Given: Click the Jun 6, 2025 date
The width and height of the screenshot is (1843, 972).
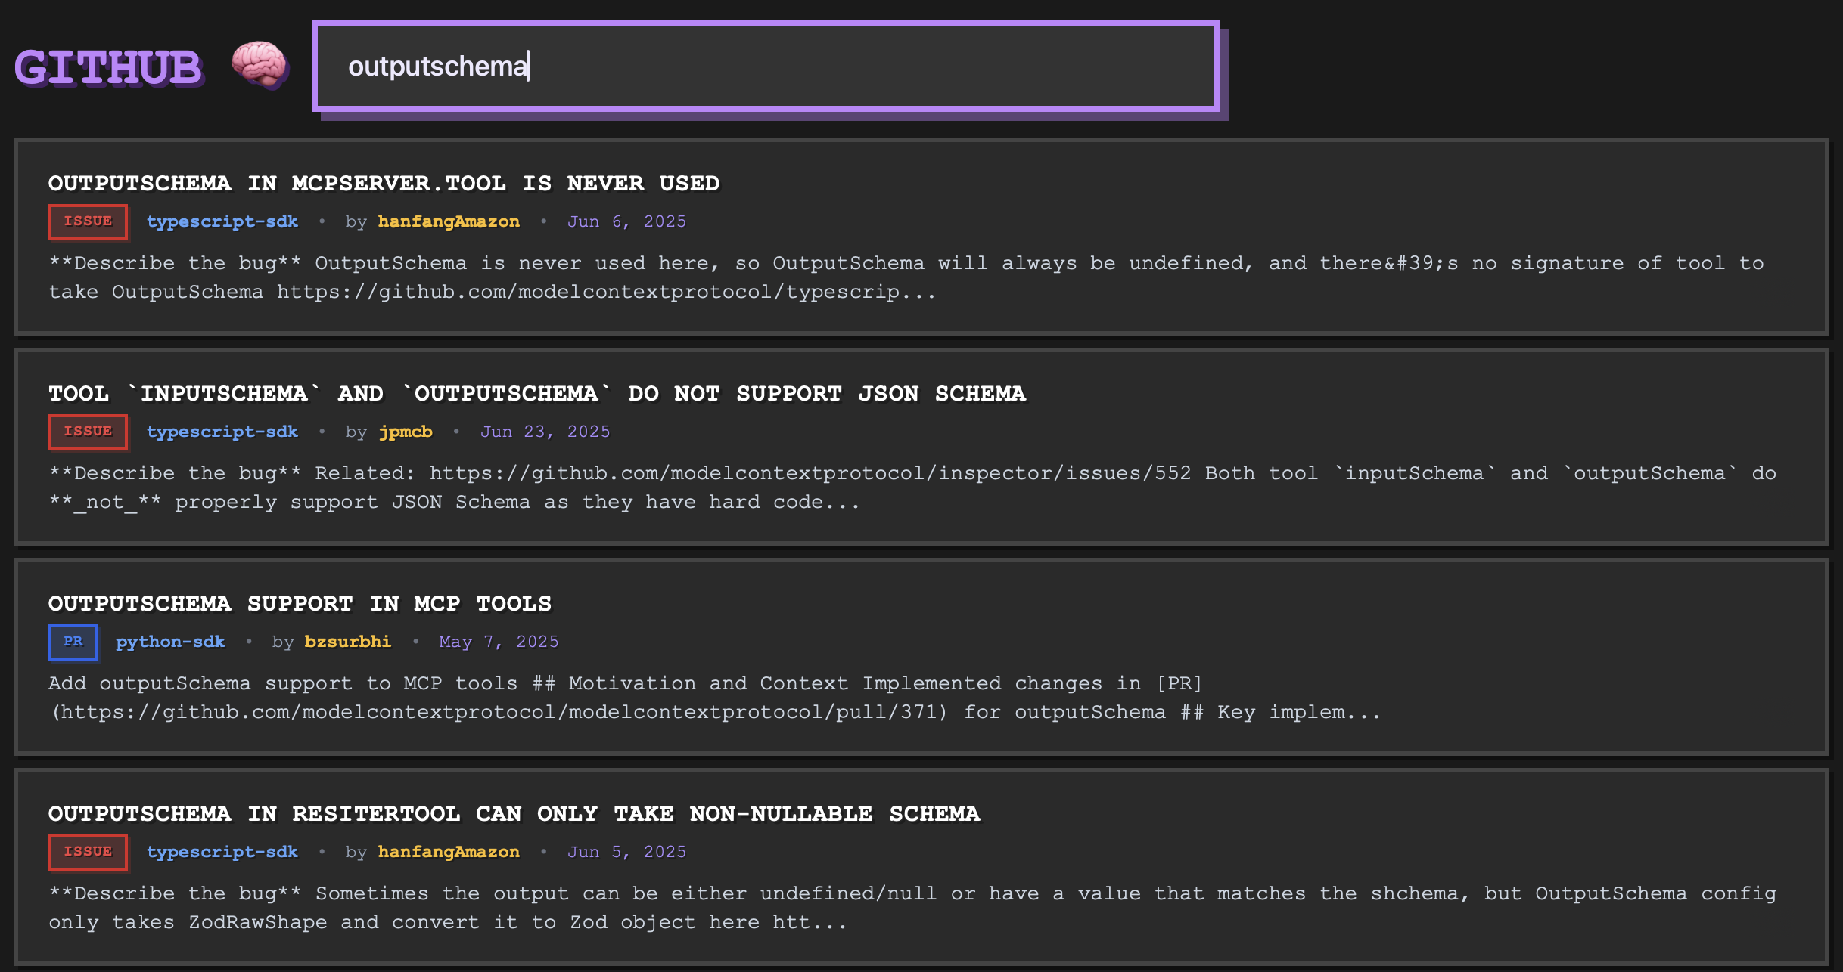Looking at the screenshot, I should (x=626, y=221).
